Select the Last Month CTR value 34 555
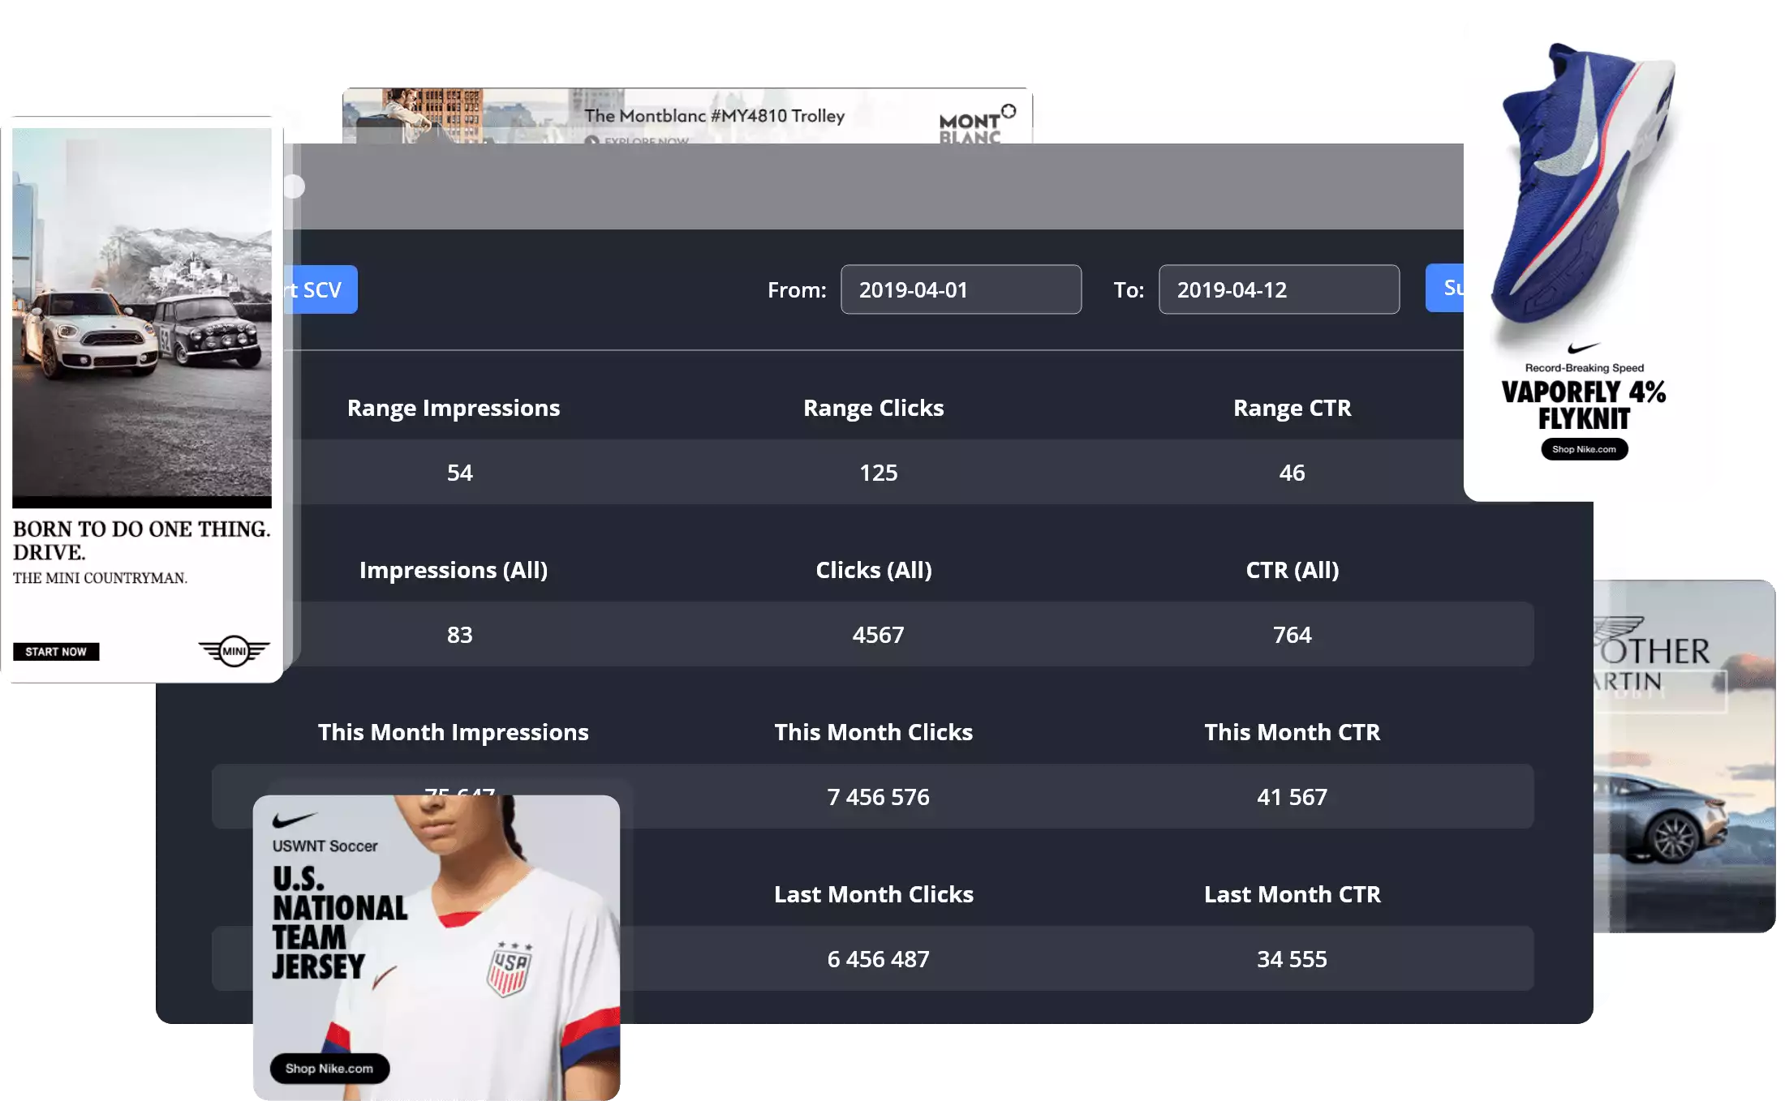The width and height of the screenshot is (1785, 1101). [x=1292, y=959]
